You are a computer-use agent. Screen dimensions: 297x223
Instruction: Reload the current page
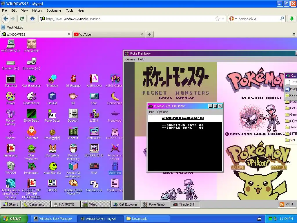[x=22, y=19]
